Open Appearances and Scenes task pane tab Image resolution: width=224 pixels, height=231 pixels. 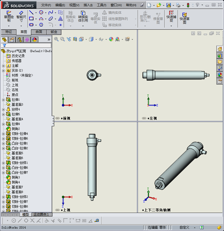pyautogui.click(x=220, y=75)
